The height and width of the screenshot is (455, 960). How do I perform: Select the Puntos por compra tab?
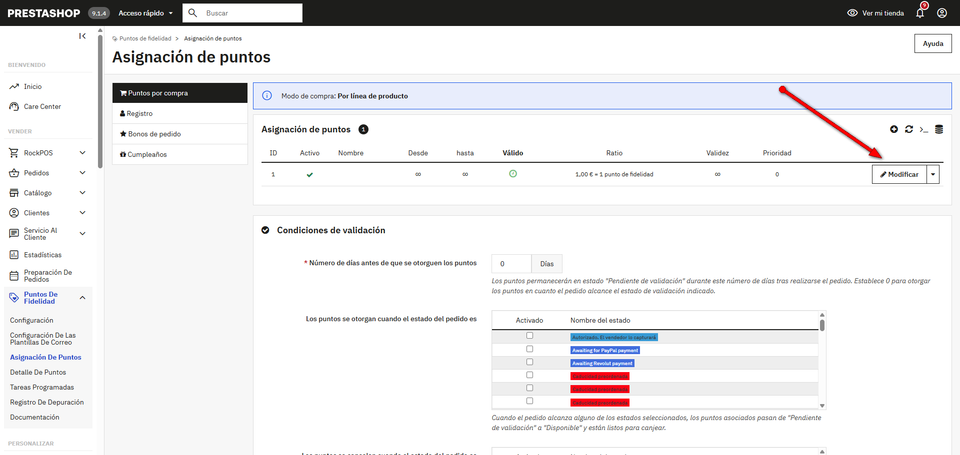pyautogui.click(x=180, y=93)
